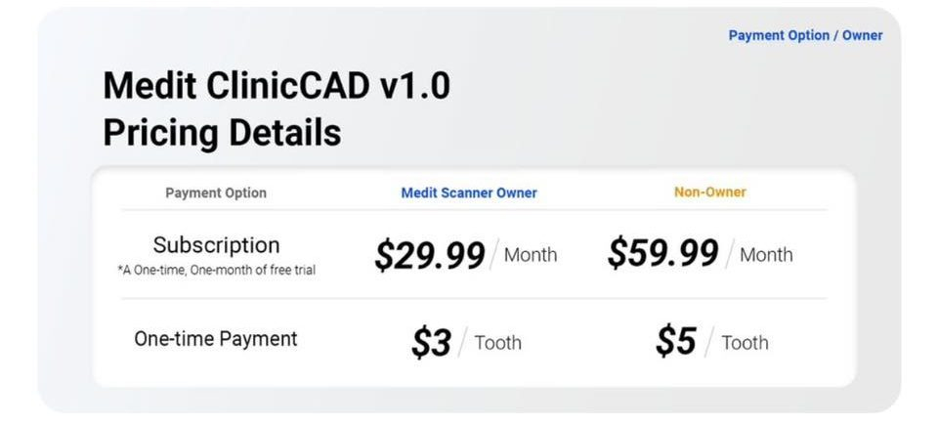Click the one-month free trial footnote
Screen dimensions: 938x425
point(216,270)
